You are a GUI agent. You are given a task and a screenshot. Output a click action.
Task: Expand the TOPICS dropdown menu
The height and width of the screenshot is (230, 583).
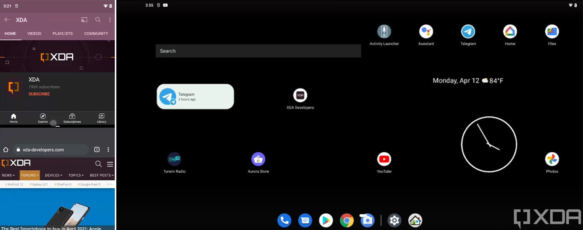point(76,175)
